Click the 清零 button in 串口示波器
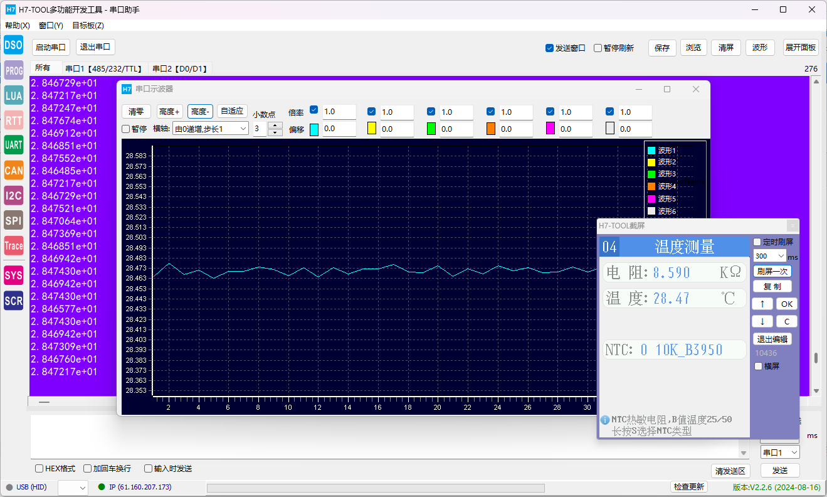The width and height of the screenshot is (827, 497). tap(136, 112)
